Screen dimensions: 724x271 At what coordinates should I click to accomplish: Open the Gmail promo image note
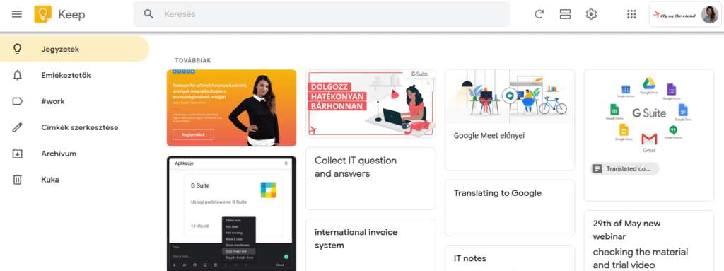231,108
